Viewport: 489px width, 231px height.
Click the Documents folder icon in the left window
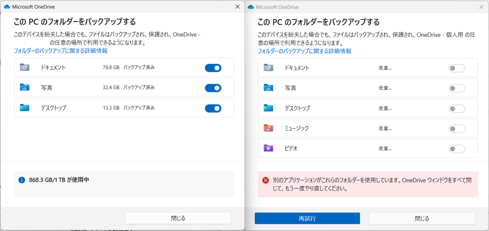pyautogui.click(x=25, y=68)
